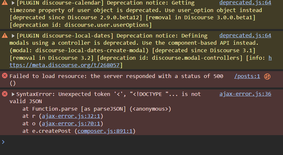Click error icon of Failed to load resource
283x155 pixels.
pyautogui.click(x=5, y=76)
